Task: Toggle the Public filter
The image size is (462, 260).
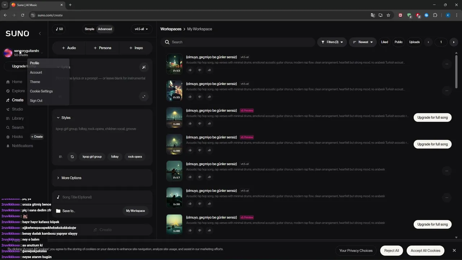Action: click(398, 42)
